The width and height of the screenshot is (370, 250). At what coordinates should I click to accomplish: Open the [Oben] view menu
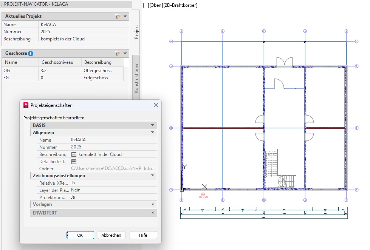pos(157,5)
